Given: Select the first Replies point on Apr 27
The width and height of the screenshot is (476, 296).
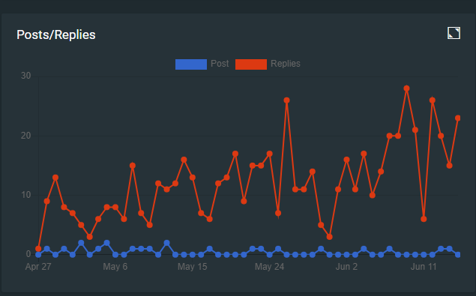Looking at the screenshot, I should click(x=38, y=249).
